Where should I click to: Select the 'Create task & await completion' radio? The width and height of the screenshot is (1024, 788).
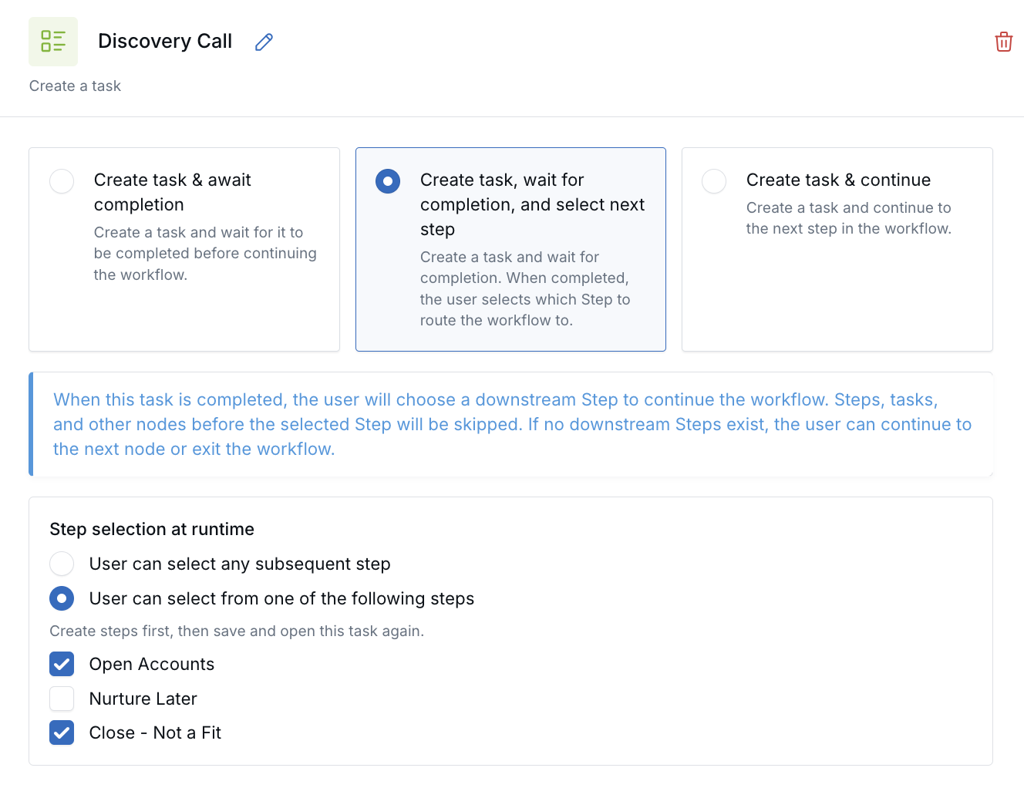click(x=62, y=181)
